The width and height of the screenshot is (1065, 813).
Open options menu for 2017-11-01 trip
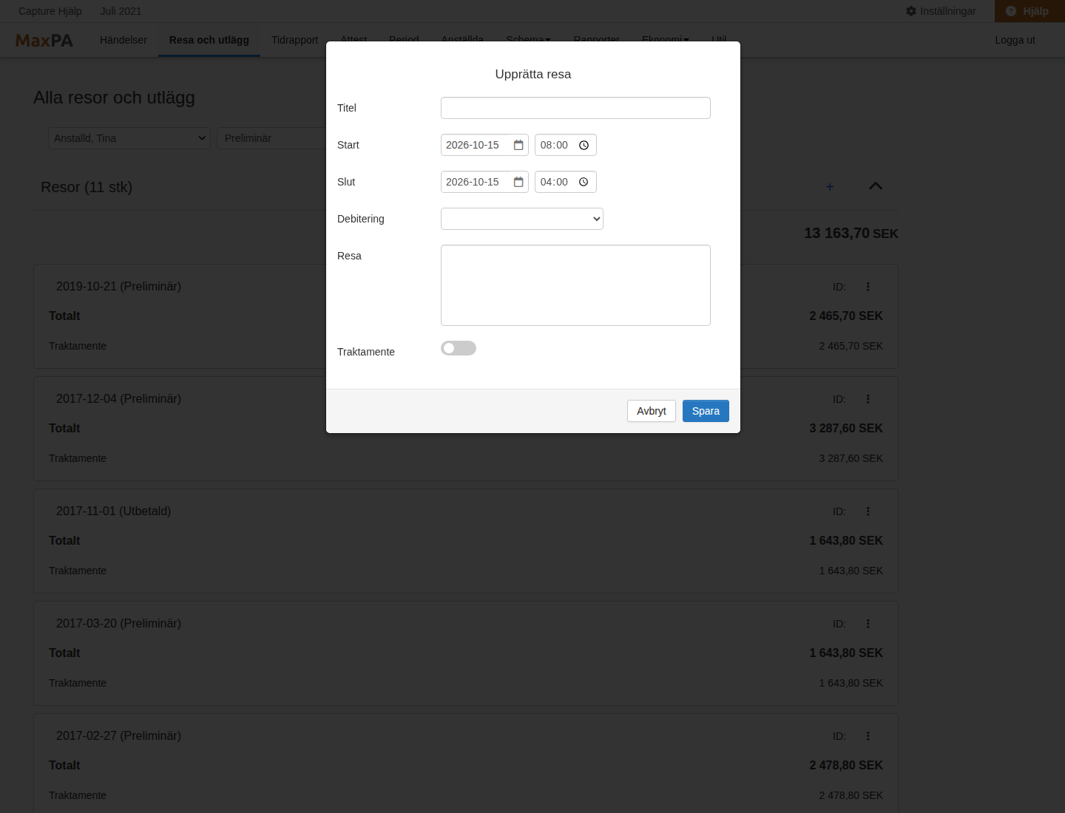tap(868, 511)
